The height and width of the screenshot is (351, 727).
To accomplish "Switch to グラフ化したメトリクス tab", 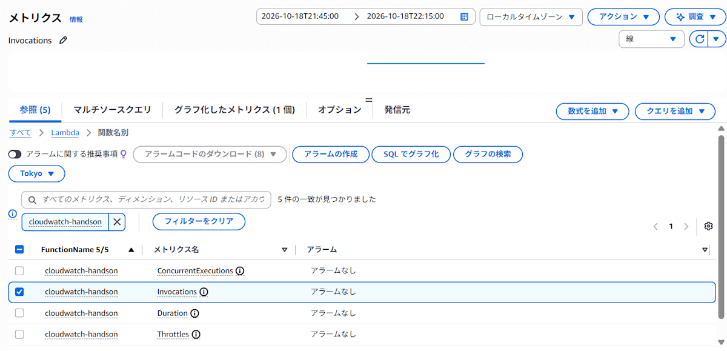I will (234, 110).
